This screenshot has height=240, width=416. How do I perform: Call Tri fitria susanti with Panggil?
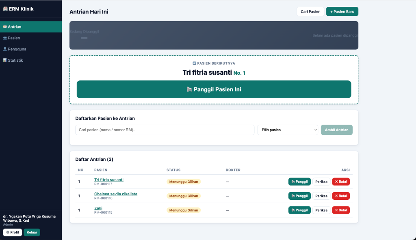click(299, 182)
